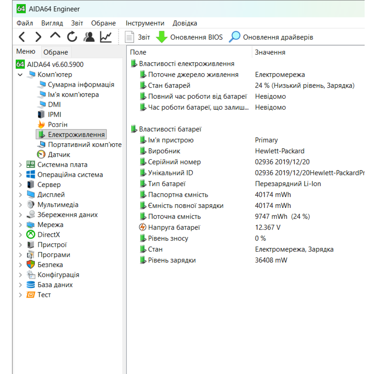Click the Refresh toolbar icon

click(72, 37)
